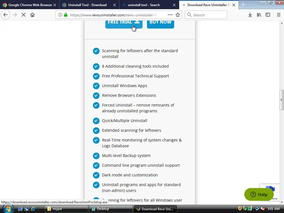Click the BUY NOW button
Screen dimensions: 284x213
(161, 24)
